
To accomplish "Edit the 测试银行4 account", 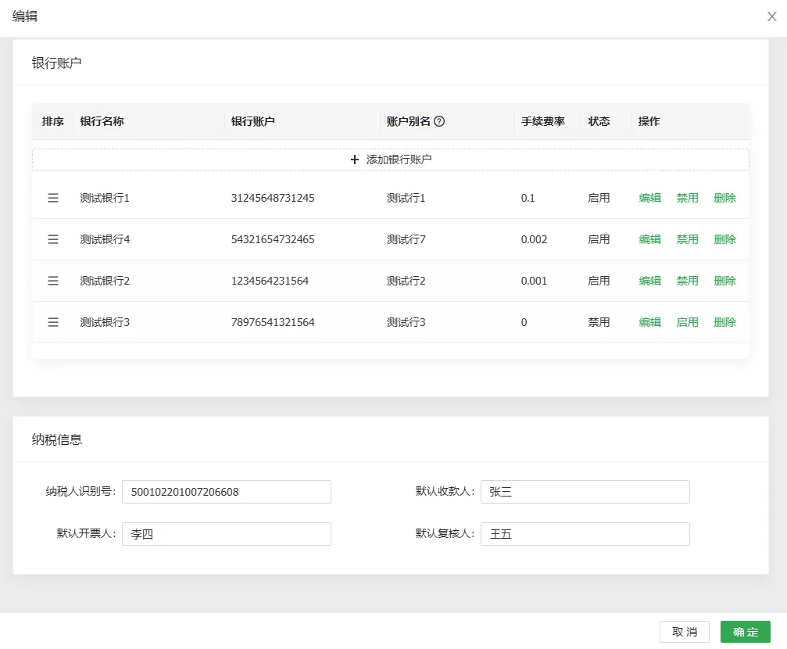I will coord(649,239).
